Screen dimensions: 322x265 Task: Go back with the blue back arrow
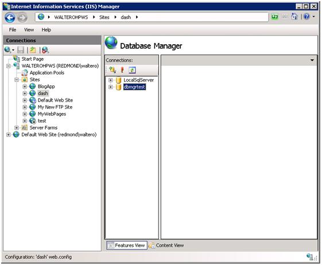tap(10, 18)
